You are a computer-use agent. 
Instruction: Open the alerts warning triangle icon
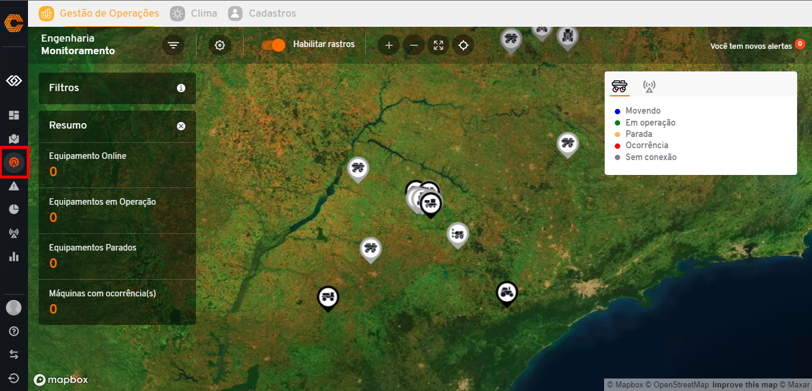click(14, 186)
